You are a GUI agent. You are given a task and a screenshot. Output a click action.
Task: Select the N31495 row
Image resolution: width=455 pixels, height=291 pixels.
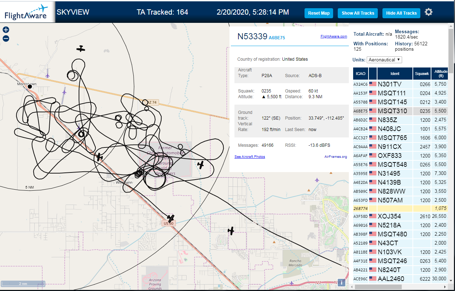[x=400, y=174]
